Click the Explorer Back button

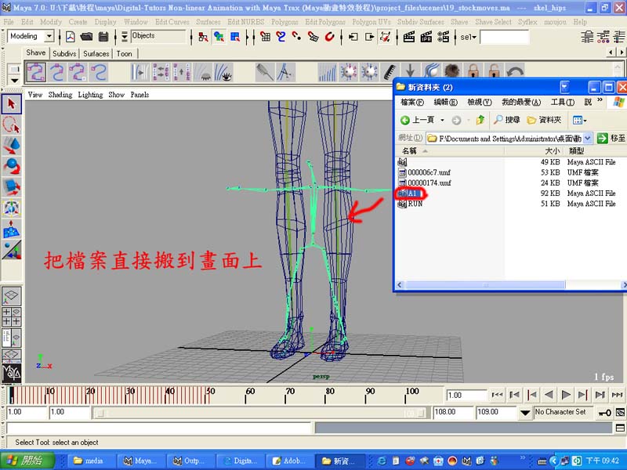[418, 120]
